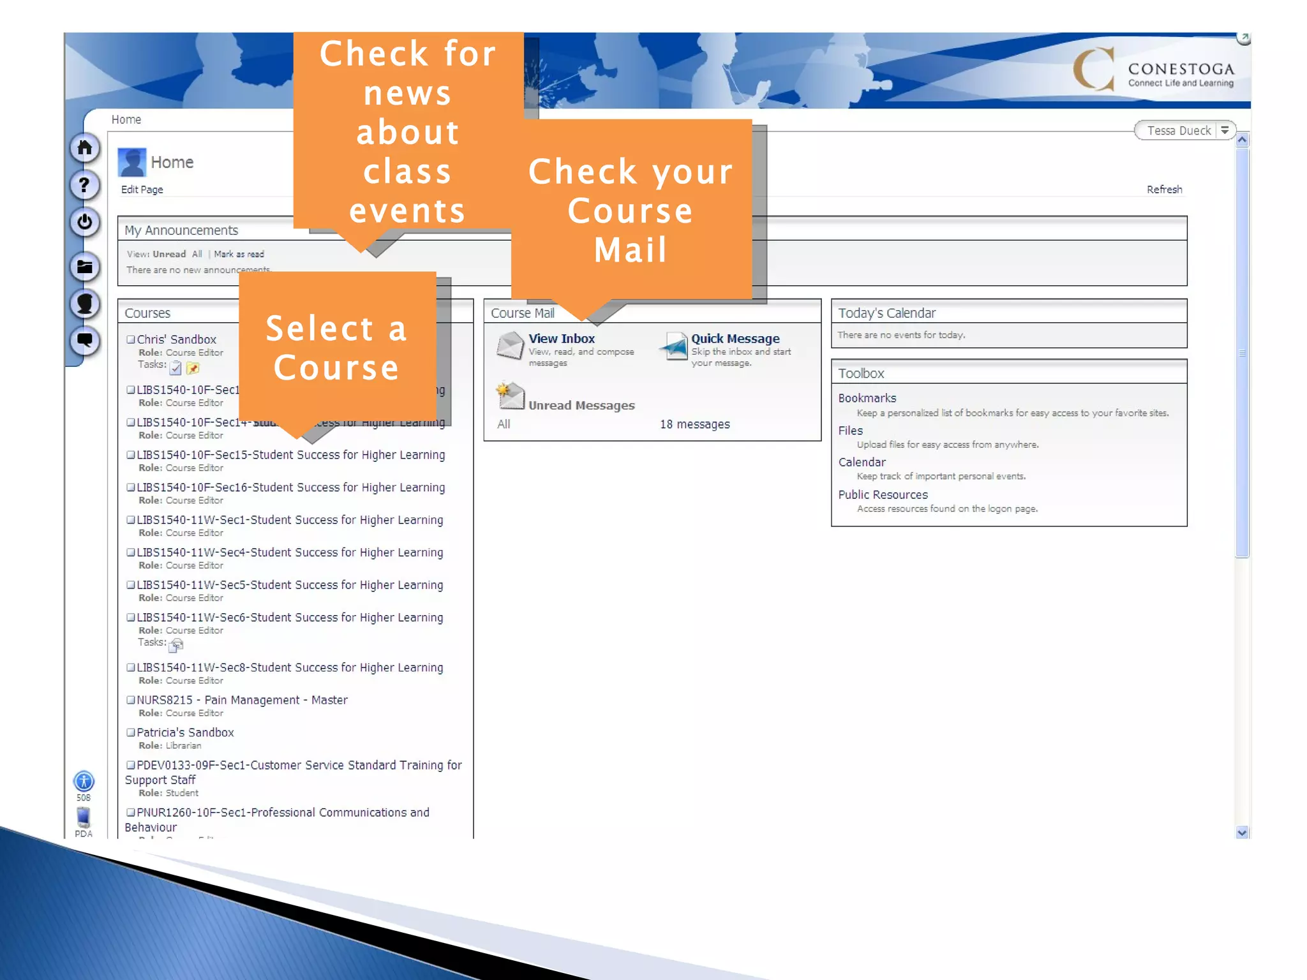Click the Home icon in left sidebar
Screen dimensions: 1307x980
pyautogui.click(x=84, y=149)
